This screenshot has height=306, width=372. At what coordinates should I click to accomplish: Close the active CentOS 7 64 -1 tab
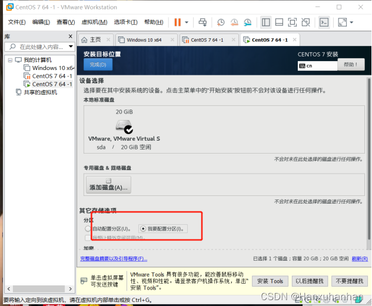click(x=294, y=39)
